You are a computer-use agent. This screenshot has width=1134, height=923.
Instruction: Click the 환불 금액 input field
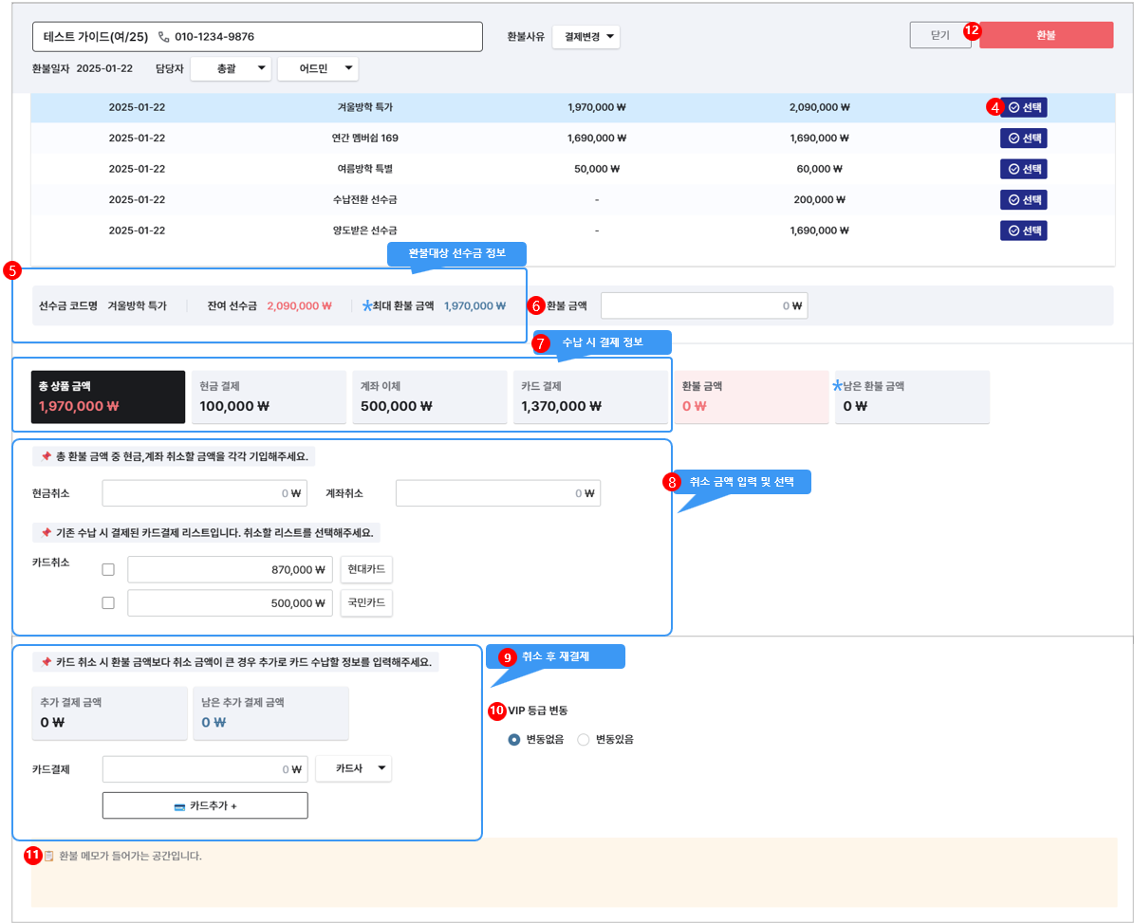(x=703, y=305)
